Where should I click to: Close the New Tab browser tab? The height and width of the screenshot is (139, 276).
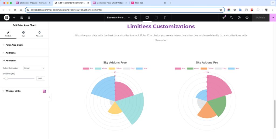click(165, 3)
